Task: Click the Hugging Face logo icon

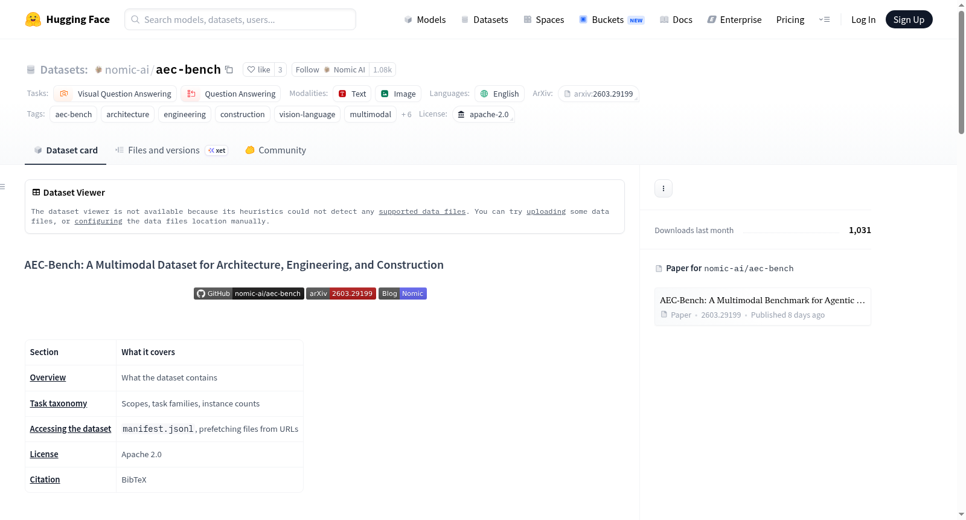Action: tap(33, 19)
